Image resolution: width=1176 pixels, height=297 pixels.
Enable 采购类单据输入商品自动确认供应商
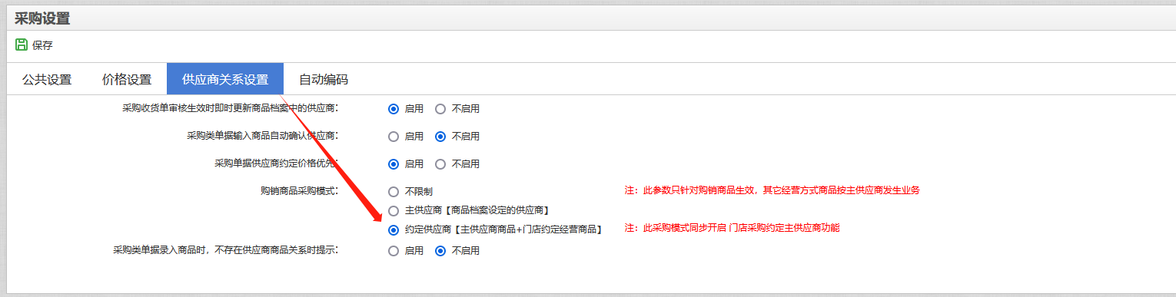(394, 137)
